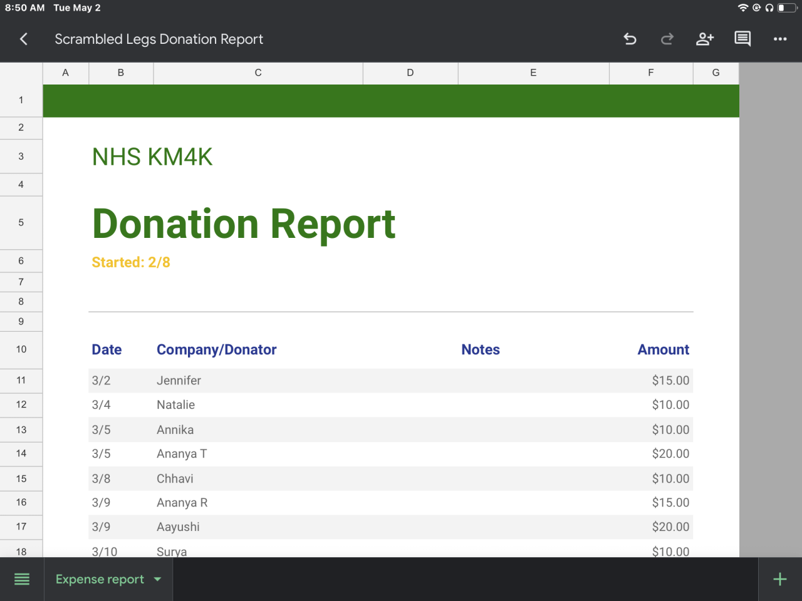Redo the last undone action
Screen dimensions: 802x601
[x=667, y=39]
